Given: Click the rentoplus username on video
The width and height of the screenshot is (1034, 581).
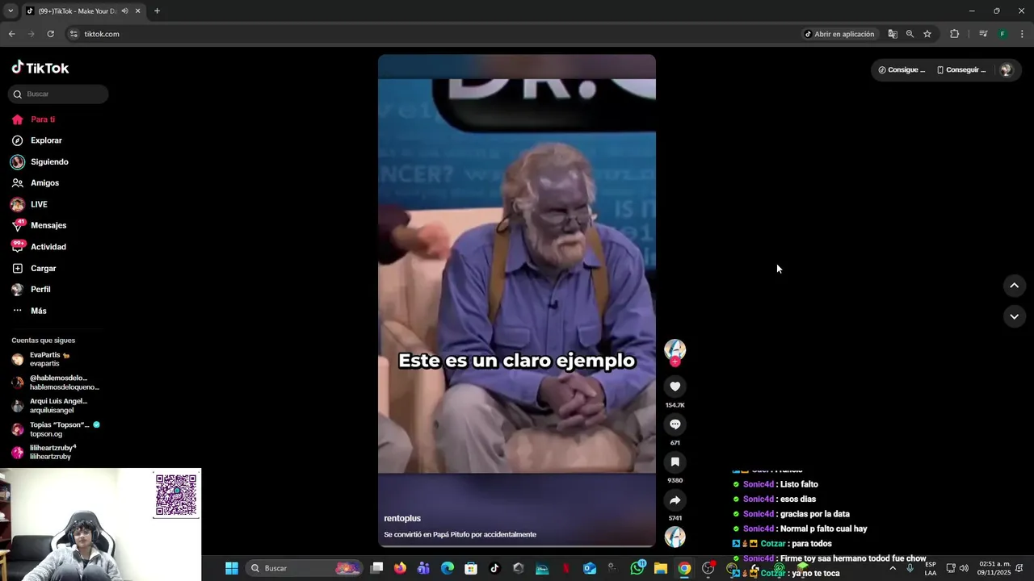Looking at the screenshot, I should pos(402,518).
